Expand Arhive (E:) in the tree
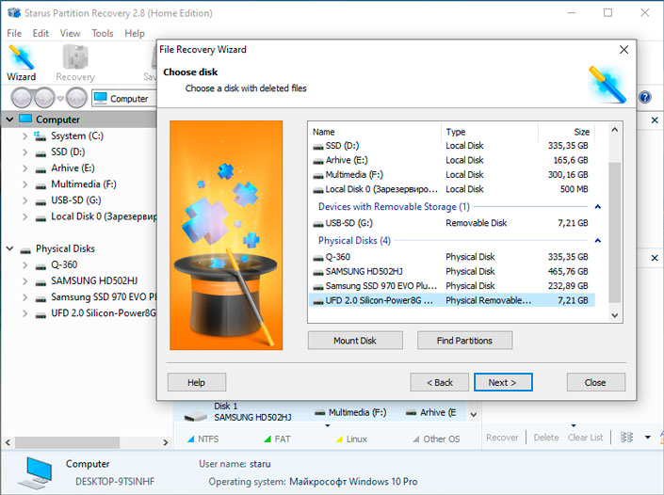This screenshot has height=495, width=664. tap(25, 168)
